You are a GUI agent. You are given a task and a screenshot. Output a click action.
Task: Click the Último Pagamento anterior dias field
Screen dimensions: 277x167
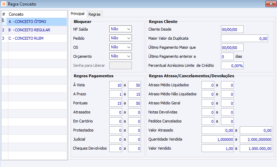[227, 56]
